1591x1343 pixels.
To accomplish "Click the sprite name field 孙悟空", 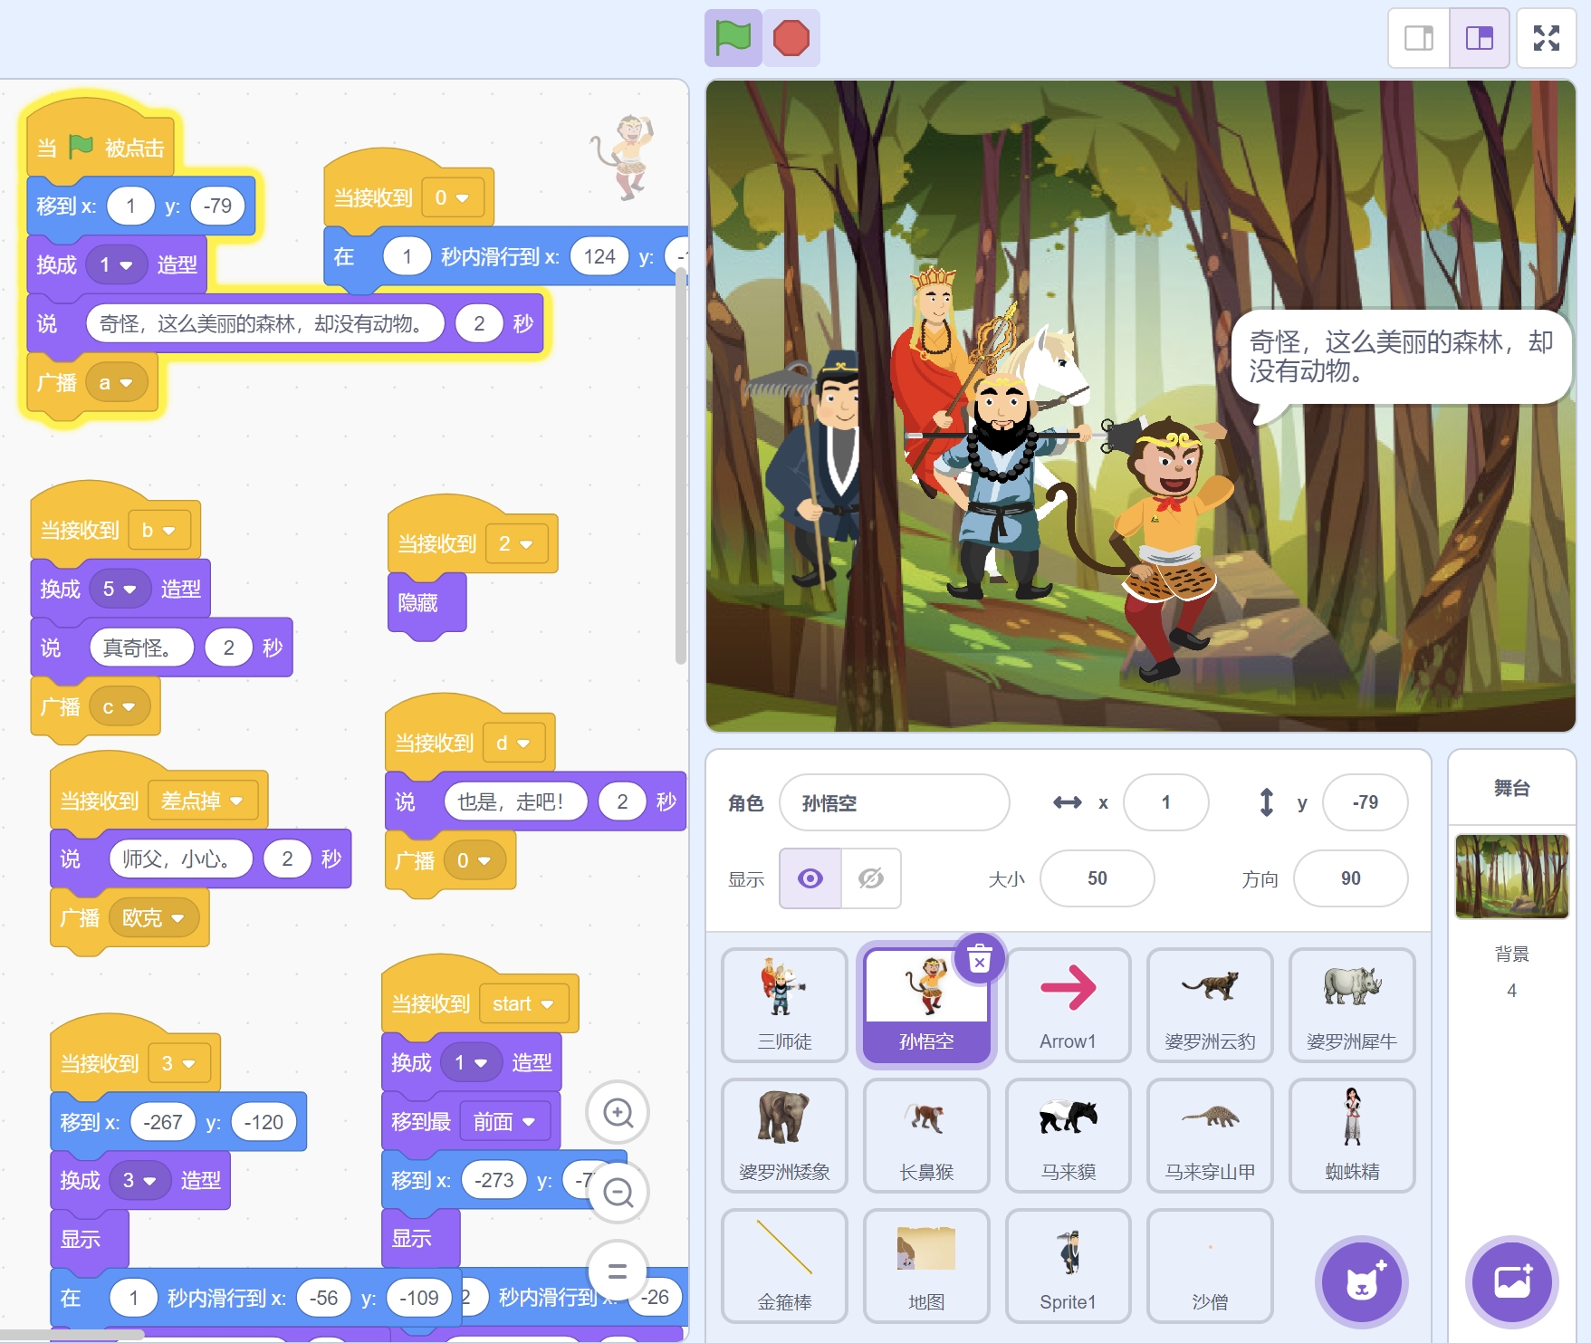I will click(894, 802).
